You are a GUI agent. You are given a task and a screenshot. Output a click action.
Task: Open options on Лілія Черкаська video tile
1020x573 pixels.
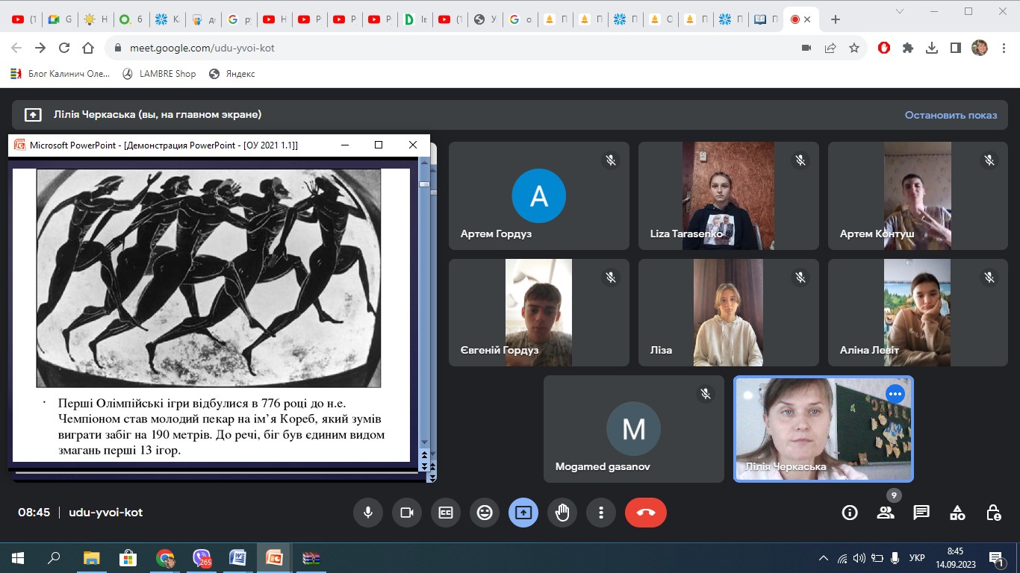click(x=895, y=394)
